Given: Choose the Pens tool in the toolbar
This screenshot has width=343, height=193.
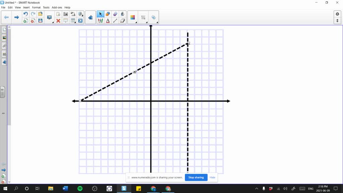Looking at the screenshot, I should (x=100, y=20).
